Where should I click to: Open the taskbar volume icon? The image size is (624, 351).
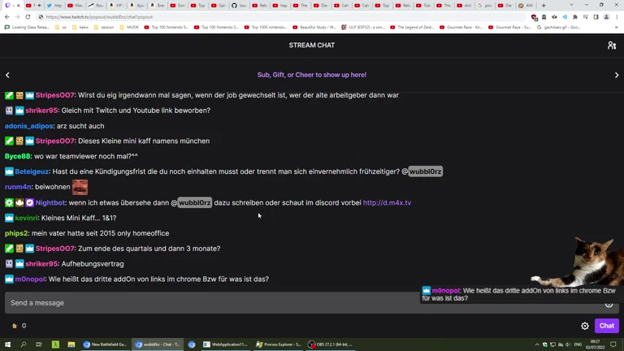568,344
